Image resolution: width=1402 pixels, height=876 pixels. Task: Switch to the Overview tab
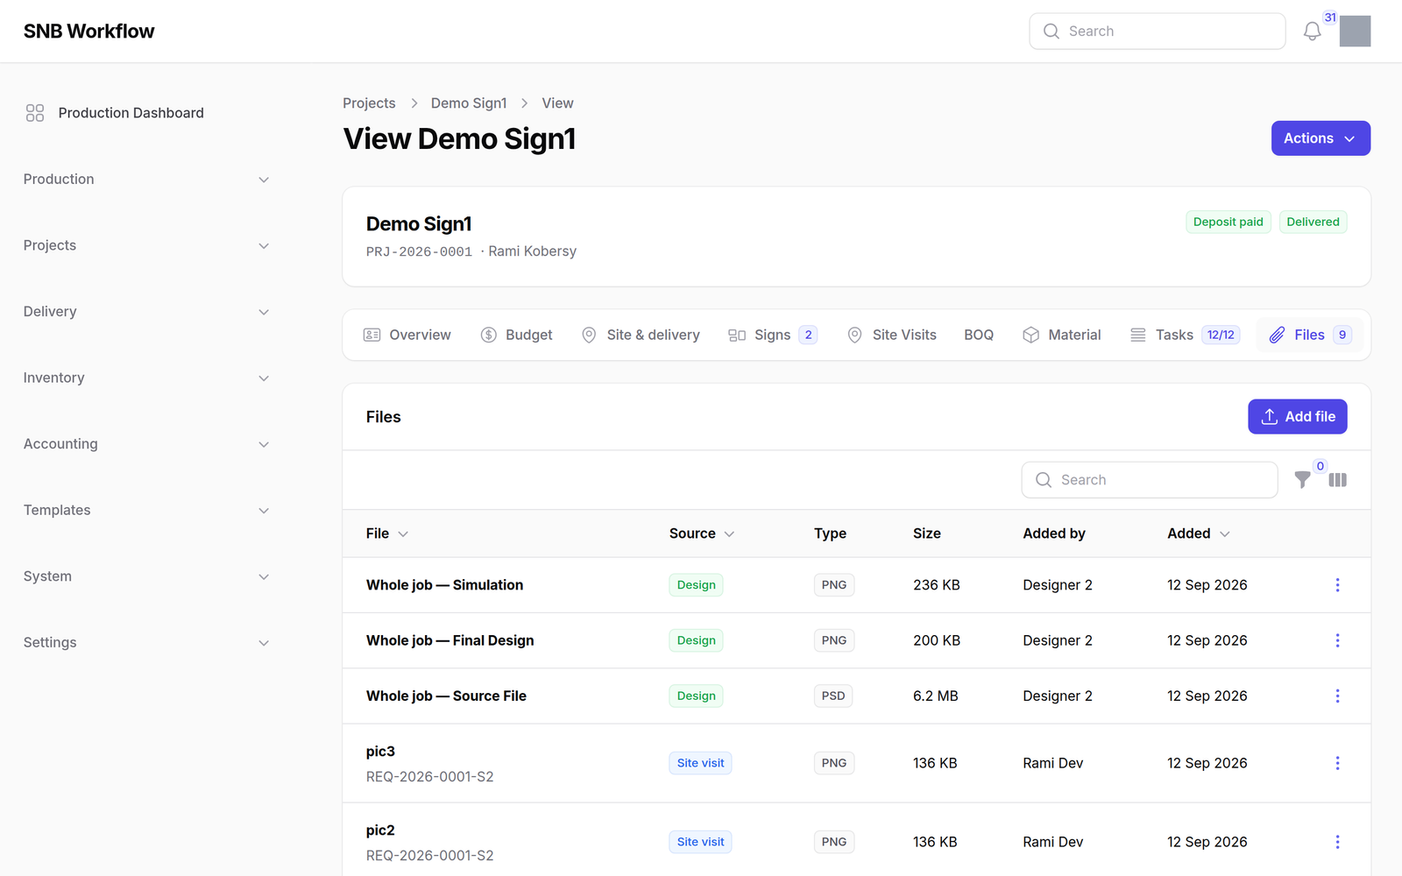point(407,335)
